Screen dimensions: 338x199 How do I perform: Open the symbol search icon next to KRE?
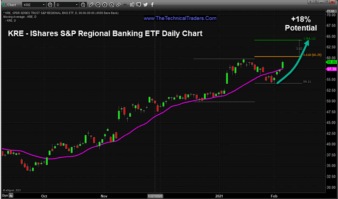(x=50, y=5)
